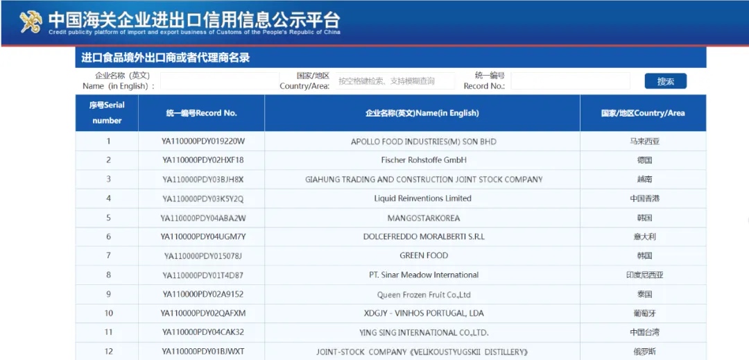This screenshot has width=749, height=360.
Task: Click the 序号Serial number column header
Action: [107, 113]
